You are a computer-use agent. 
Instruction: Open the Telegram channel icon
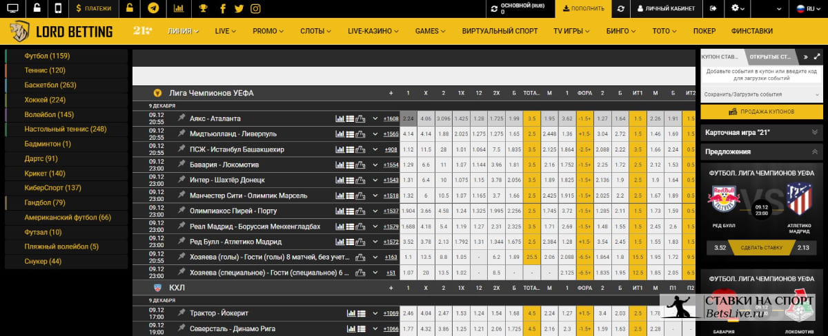(152, 8)
